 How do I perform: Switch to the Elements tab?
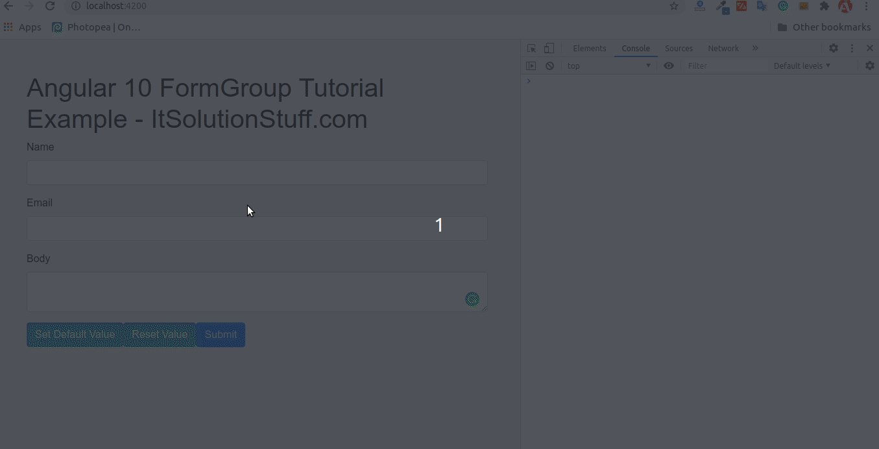[589, 49]
